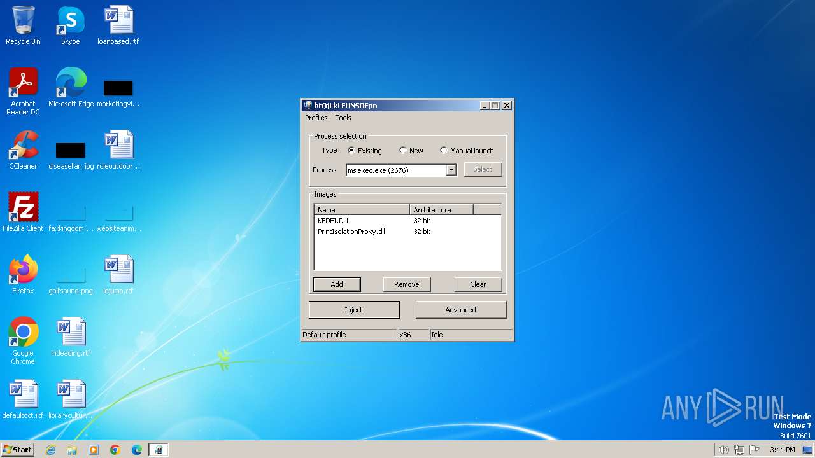Launch Google Chrome desktop shortcut
Screen dimensions: 815x458
pos(23,341)
